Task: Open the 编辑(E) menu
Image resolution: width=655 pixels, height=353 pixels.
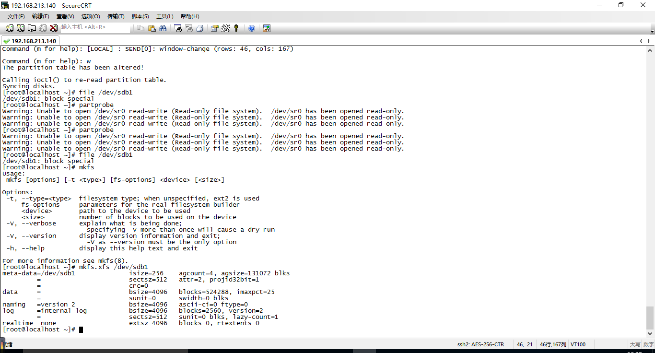Action: [x=40, y=16]
